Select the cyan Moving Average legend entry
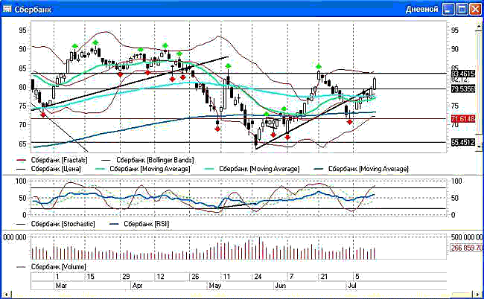The image size is (484, 299). [252, 169]
